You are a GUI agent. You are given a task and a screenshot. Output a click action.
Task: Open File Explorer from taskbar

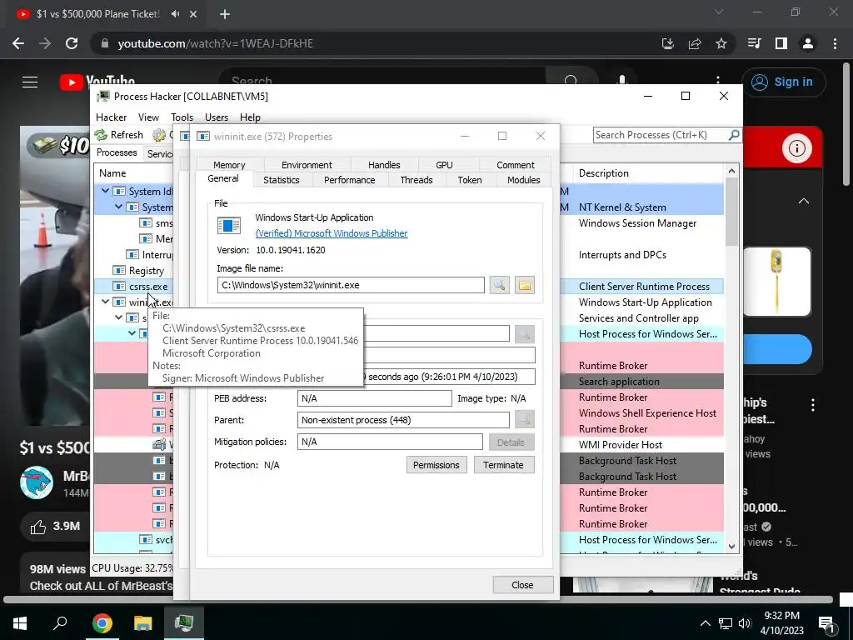click(143, 622)
